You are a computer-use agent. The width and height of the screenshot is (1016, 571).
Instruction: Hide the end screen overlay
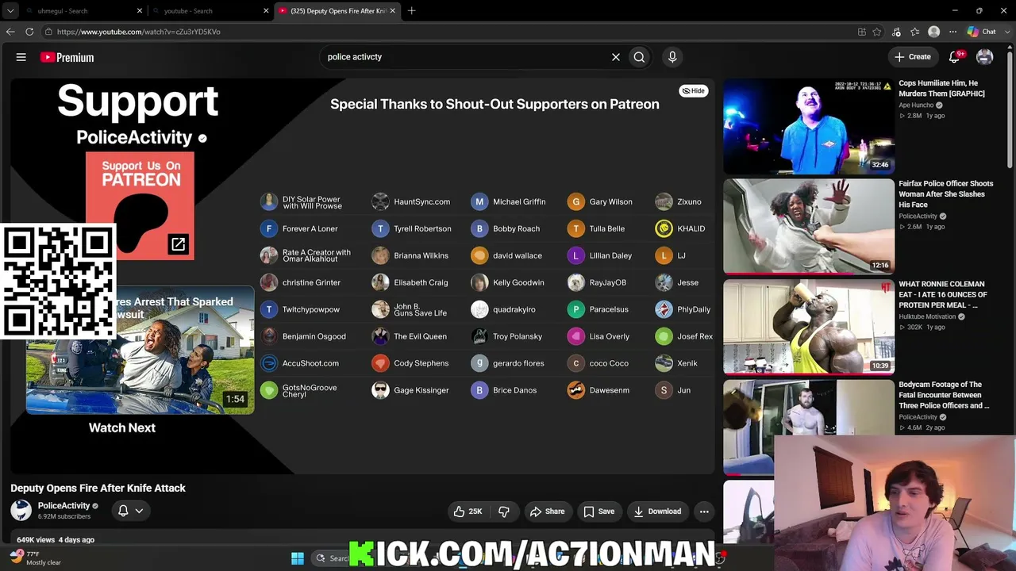[x=693, y=90]
